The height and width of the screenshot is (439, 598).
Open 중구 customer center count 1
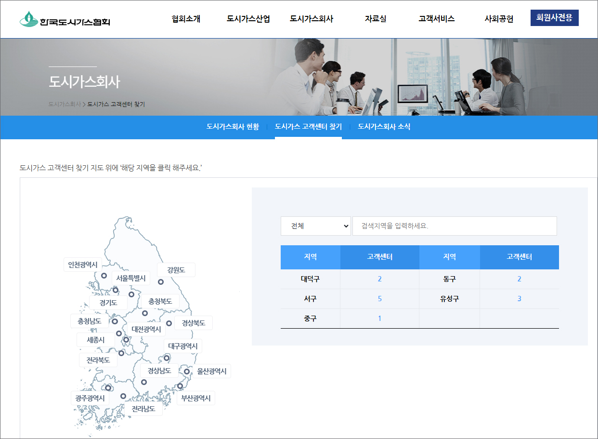tap(379, 319)
